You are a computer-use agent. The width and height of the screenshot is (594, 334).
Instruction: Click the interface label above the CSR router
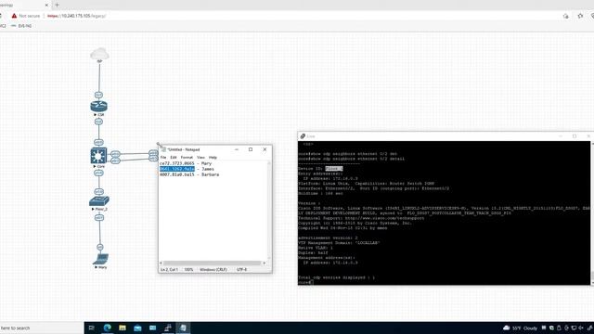click(98, 95)
